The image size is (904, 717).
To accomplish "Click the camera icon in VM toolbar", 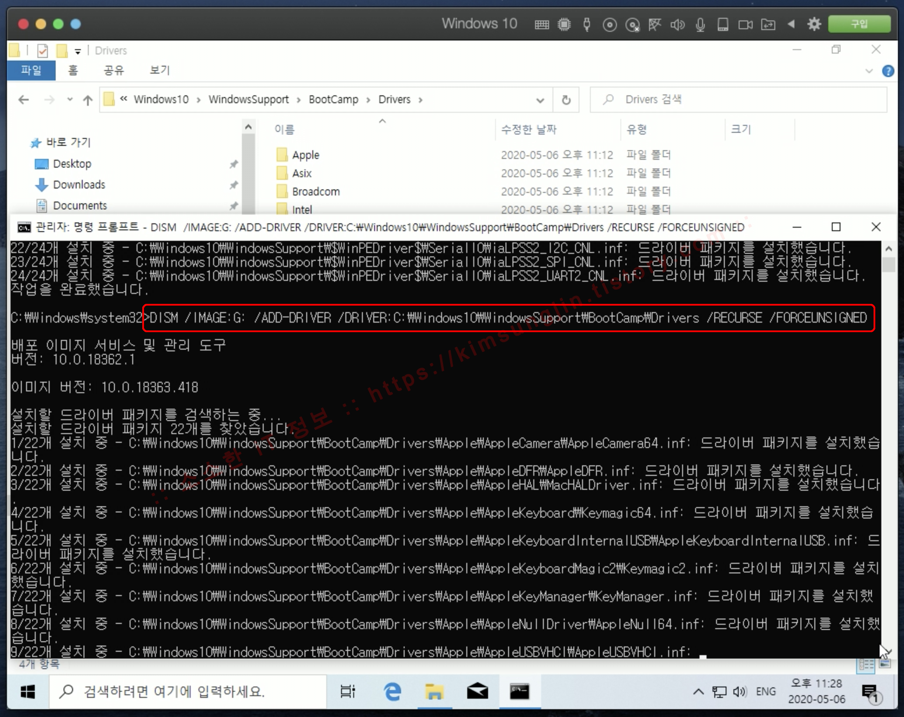I will (x=745, y=24).
